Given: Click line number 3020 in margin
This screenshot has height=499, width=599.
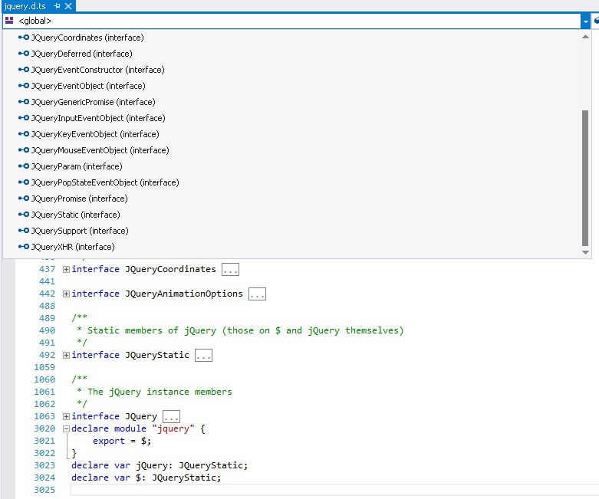Looking at the screenshot, I should [44, 428].
